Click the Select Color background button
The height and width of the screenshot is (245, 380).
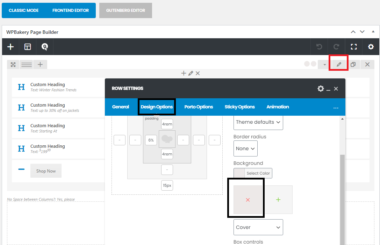(x=253, y=173)
